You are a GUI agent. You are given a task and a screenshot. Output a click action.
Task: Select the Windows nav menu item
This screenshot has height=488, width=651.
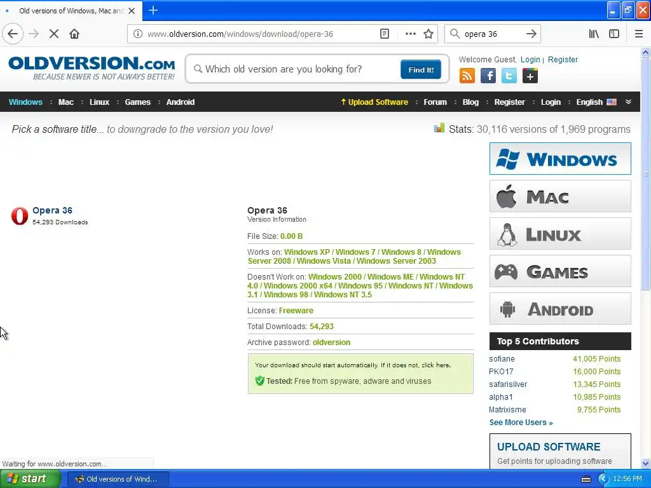pos(25,102)
